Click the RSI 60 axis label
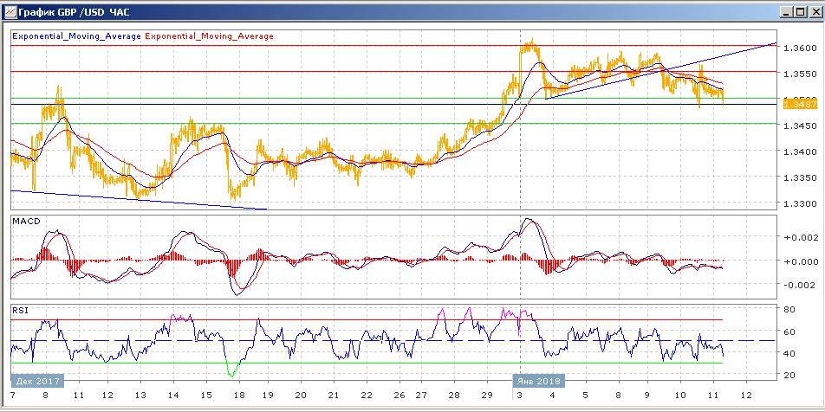 click(789, 331)
